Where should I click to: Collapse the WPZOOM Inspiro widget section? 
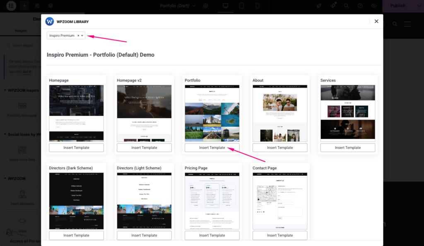coord(5,90)
